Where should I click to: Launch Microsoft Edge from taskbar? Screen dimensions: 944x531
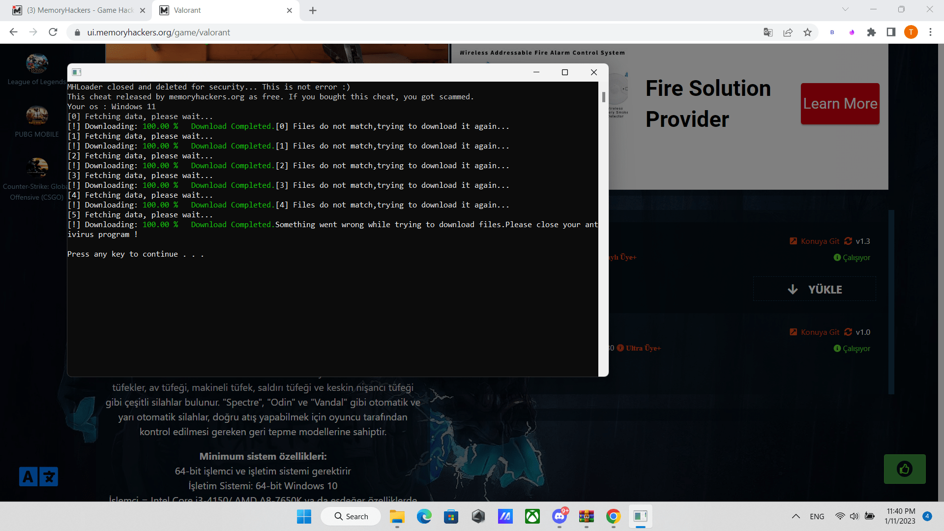click(424, 516)
